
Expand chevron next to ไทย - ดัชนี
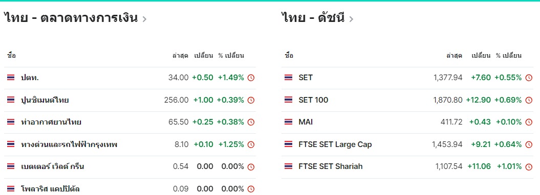(351, 19)
